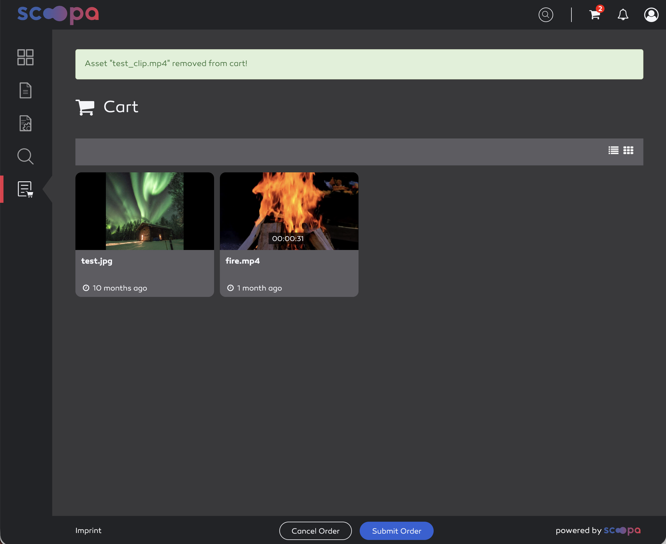Click the Cart page title text
The height and width of the screenshot is (544, 666).
pyautogui.click(x=121, y=107)
